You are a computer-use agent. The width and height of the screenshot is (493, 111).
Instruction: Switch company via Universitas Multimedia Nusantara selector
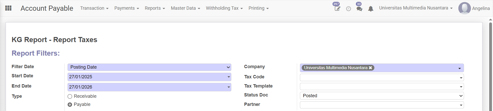point(416,8)
